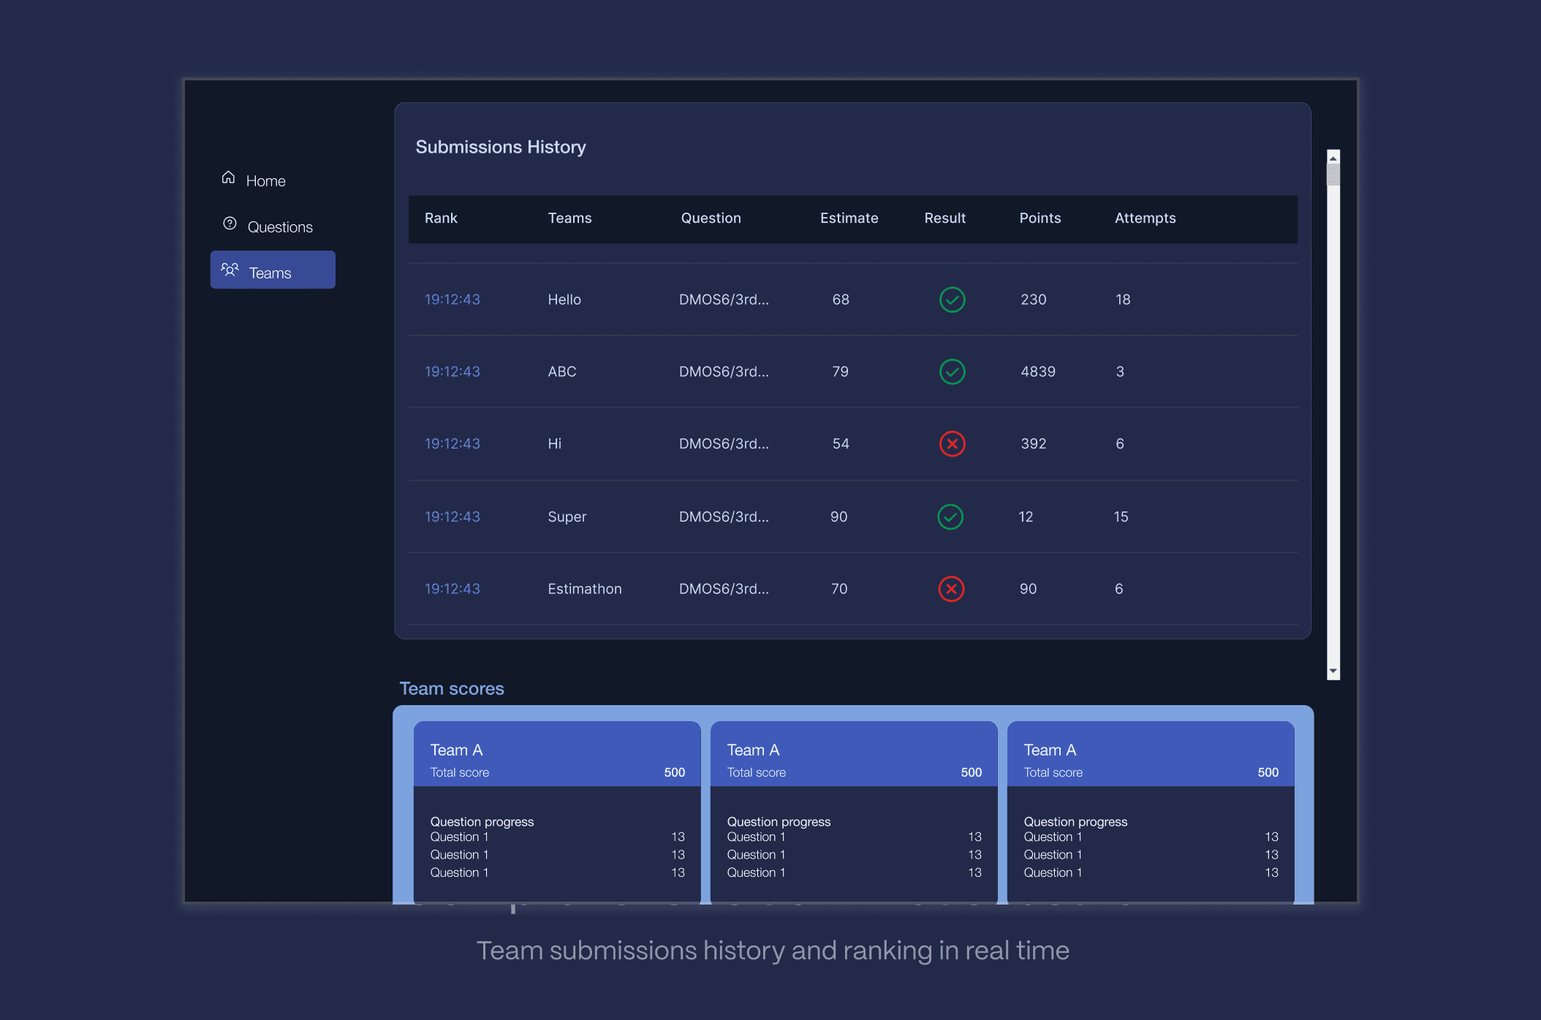The width and height of the screenshot is (1541, 1020).
Task: Click the Questions help-circle icon
Action: pyautogui.click(x=230, y=224)
